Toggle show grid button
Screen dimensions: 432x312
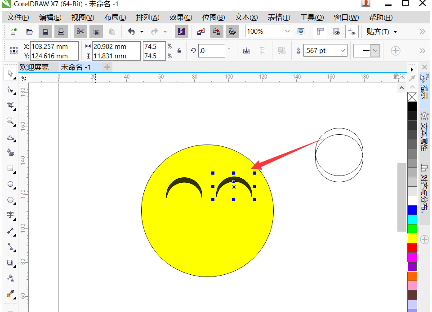336,31
